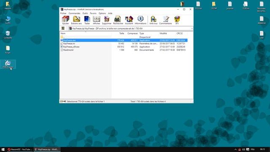Click the FRA language indicator
Image resolution: width=270 pixels, height=152 pixels.
click(x=253, y=149)
